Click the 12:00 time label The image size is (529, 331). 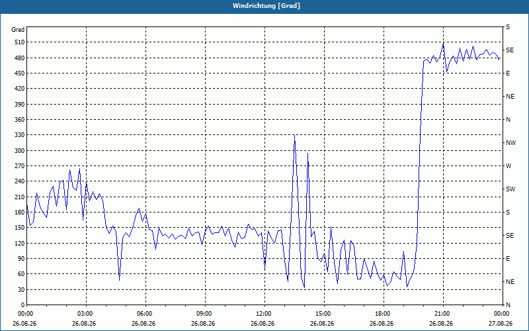263,313
